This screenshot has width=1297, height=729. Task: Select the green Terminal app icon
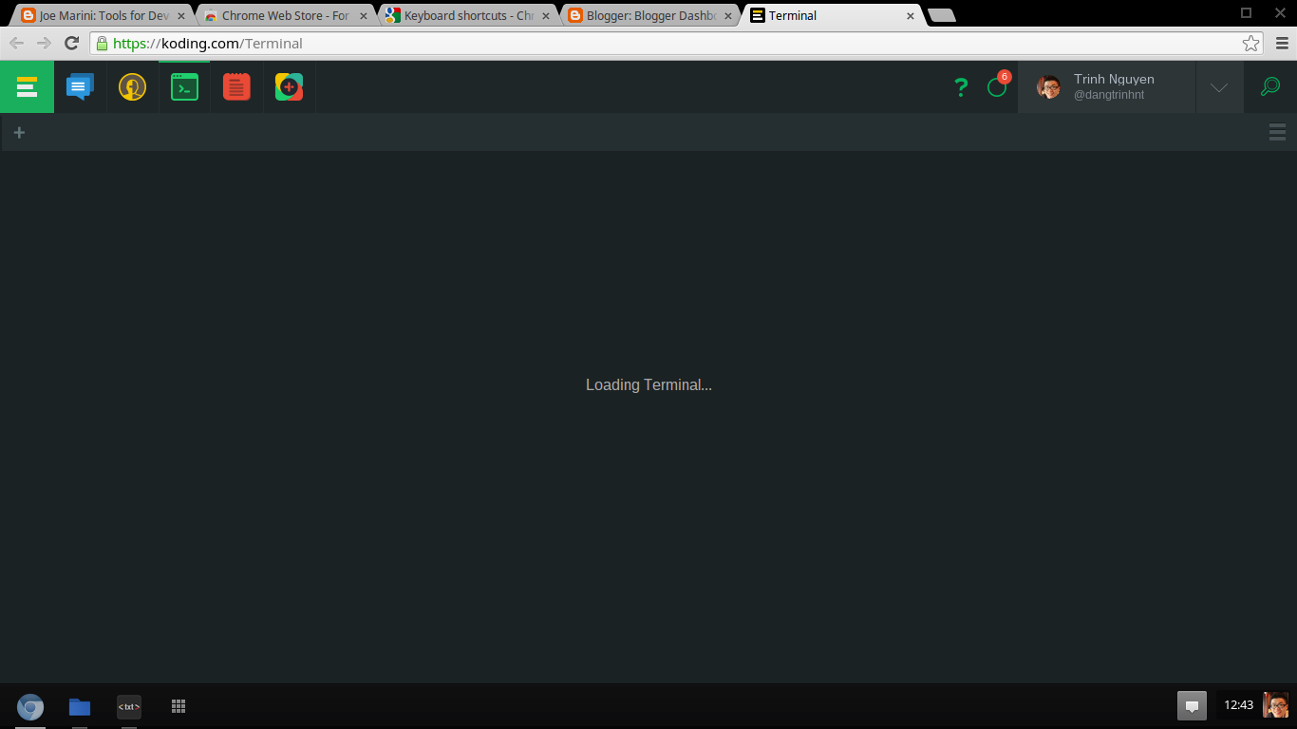click(x=184, y=87)
